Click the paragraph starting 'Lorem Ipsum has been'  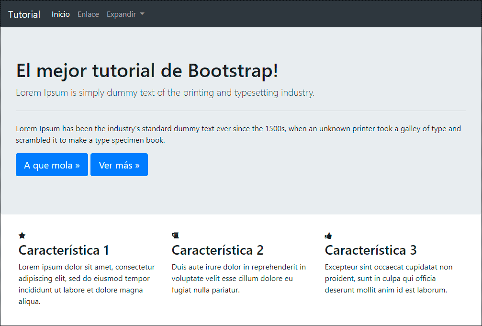(x=238, y=134)
